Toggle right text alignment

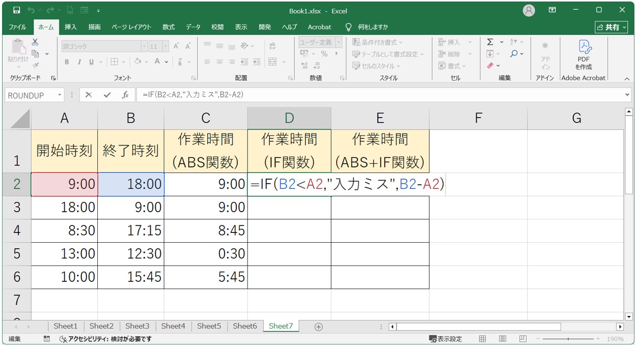tap(232, 62)
